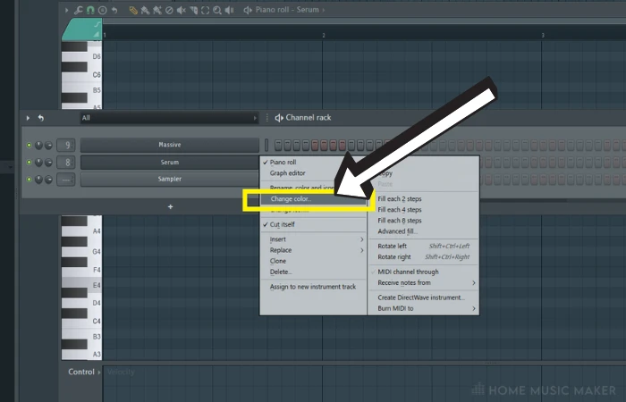Click Massive mixer track number 9

tap(66, 145)
